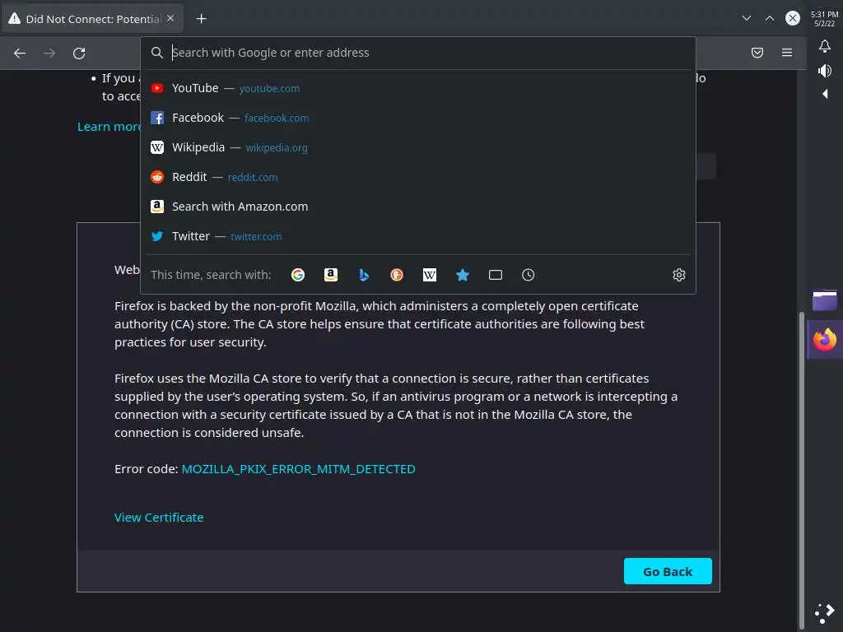
Task: Choose the Facebook suggestion
Action: (417, 118)
